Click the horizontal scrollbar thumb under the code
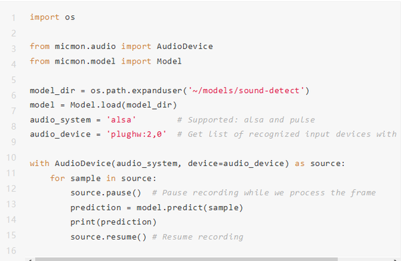 (186, 259)
